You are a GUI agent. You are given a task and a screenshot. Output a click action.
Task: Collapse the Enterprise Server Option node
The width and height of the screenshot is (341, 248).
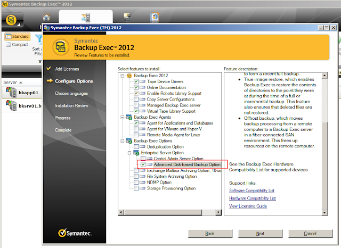point(129,153)
